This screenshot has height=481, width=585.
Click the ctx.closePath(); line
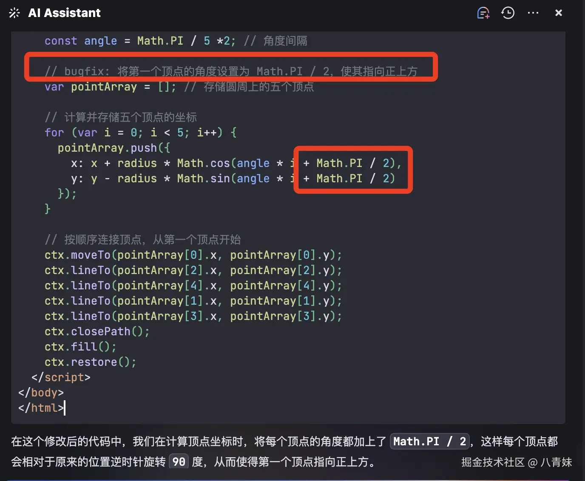pyautogui.click(x=97, y=331)
